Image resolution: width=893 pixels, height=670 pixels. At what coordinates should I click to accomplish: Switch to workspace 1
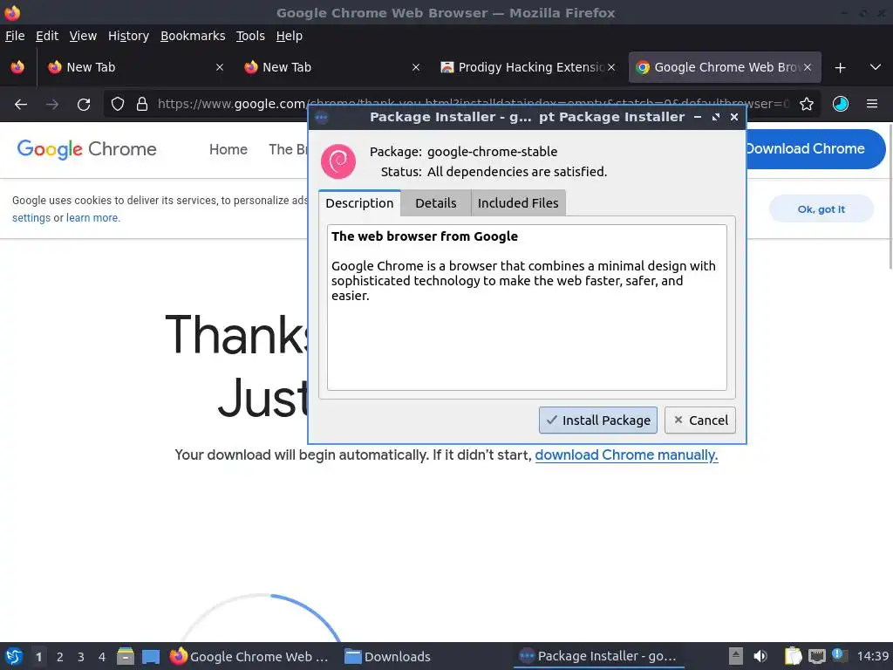[38, 657]
